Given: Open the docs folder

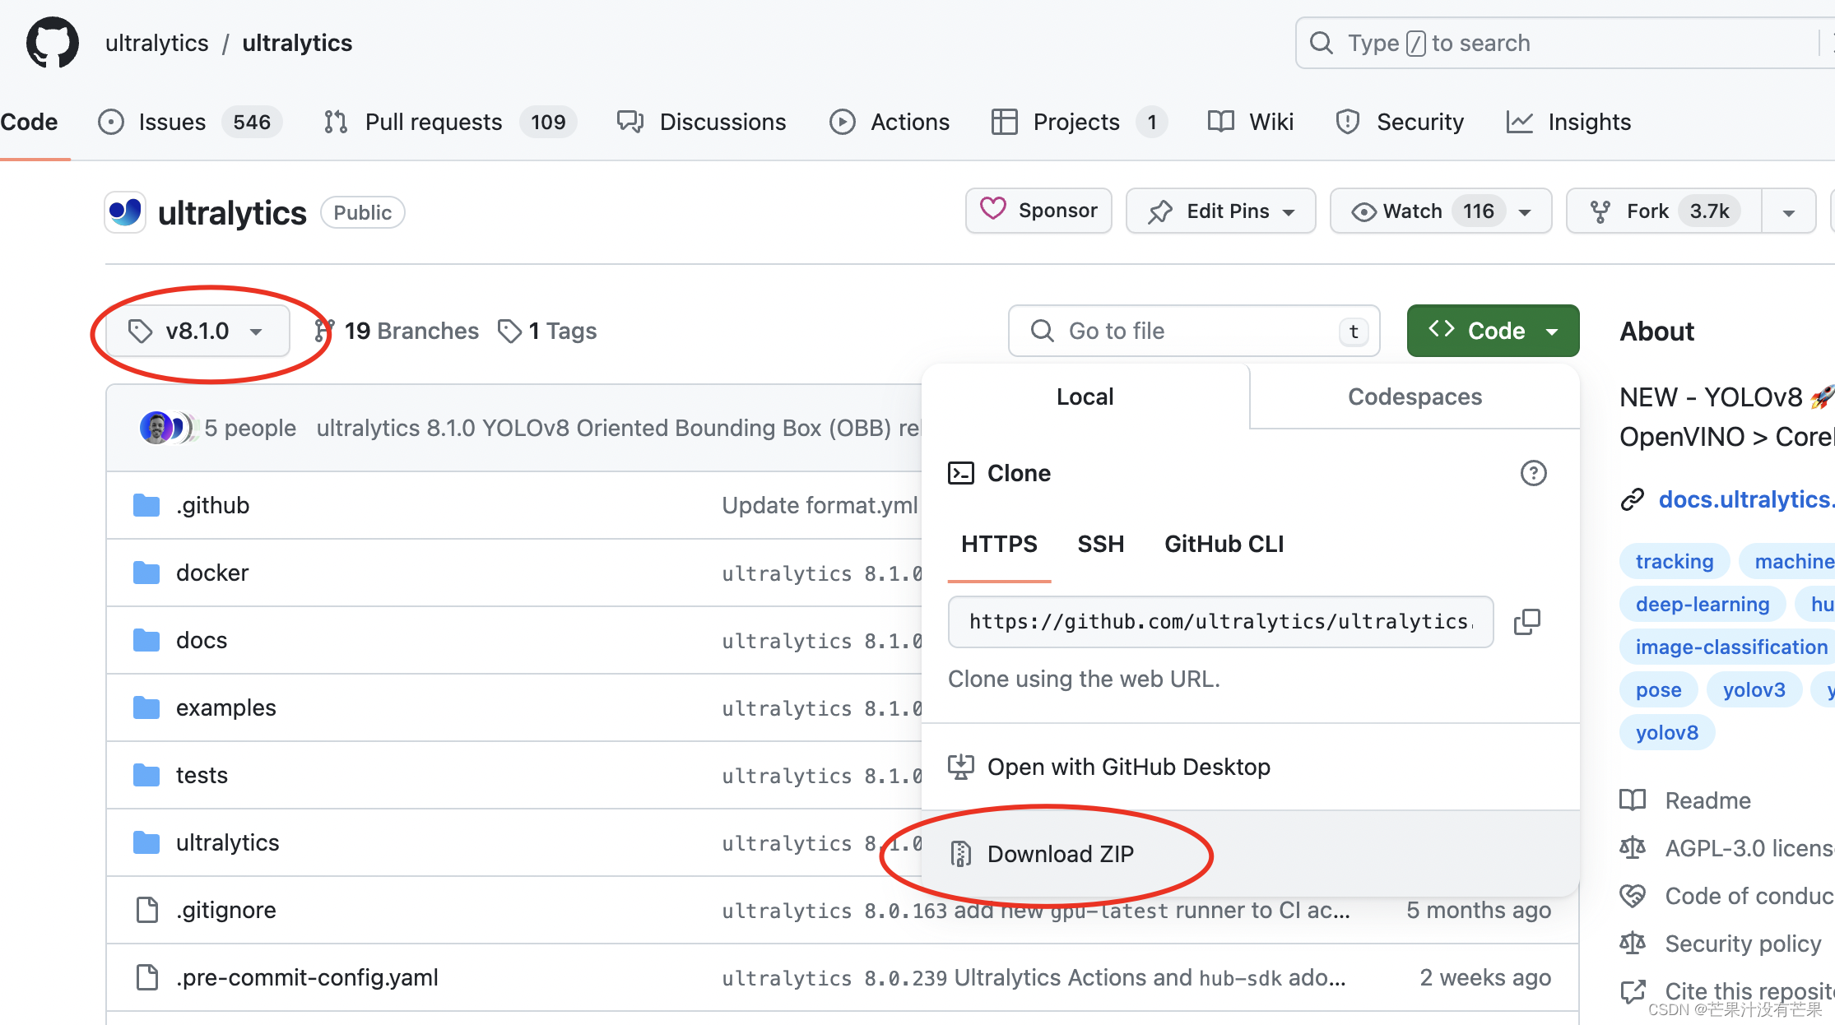Looking at the screenshot, I should [x=202, y=640].
